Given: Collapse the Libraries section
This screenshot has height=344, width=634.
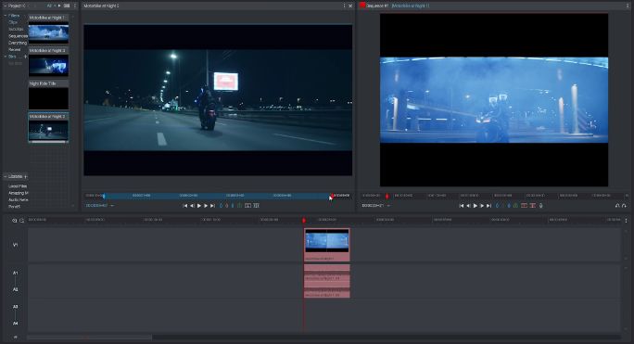Looking at the screenshot, I should click(x=6, y=176).
